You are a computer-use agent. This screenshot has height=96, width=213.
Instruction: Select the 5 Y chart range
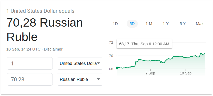coord(182,24)
